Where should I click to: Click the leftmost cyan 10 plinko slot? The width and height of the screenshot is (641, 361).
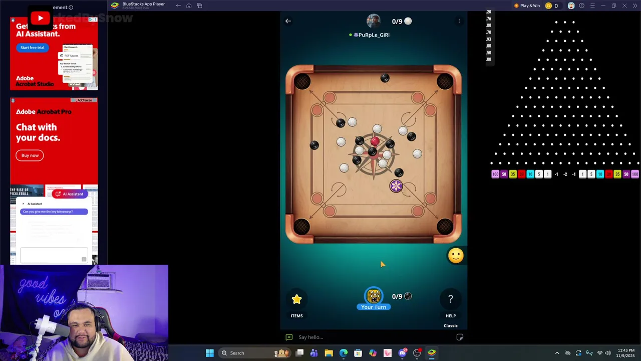click(x=530, y=174)
